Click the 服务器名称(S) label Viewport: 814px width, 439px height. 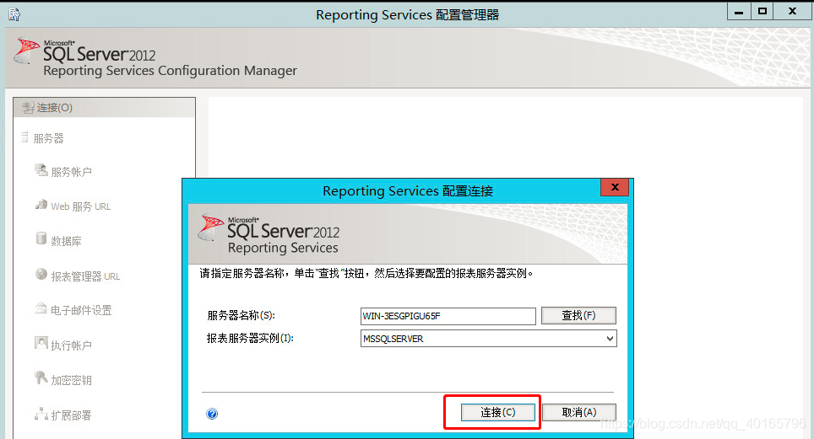coord(241,315)
